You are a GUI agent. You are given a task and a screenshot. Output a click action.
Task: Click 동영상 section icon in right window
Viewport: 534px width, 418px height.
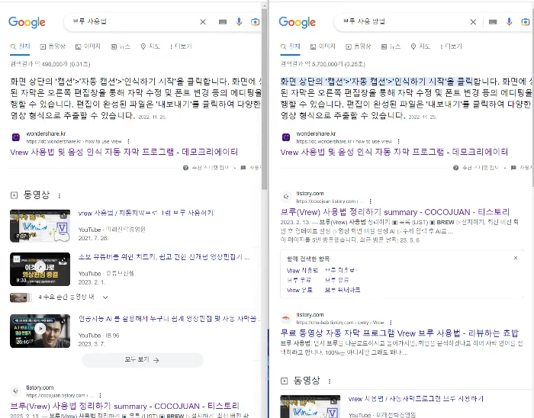[x=284, y=381]
